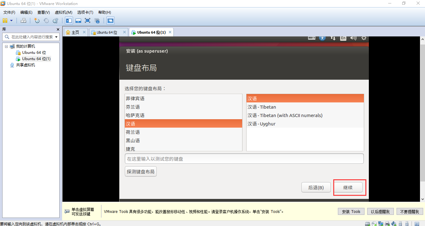
Task: Select the 汉语 - Tibetan variant
Action: [x=305, y=107]
